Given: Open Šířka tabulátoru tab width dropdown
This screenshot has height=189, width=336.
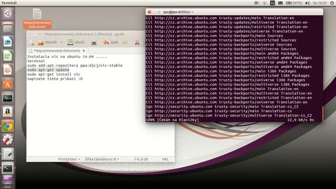Looking at the screenshot, I should [101, 159].
